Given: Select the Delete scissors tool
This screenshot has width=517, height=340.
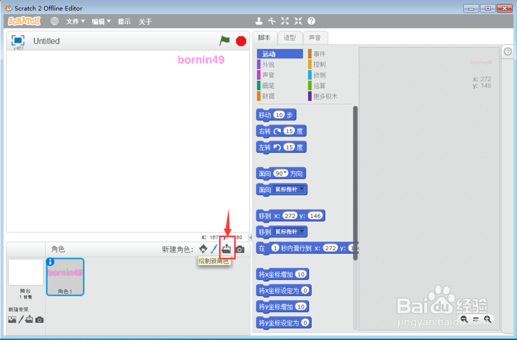Looking at the screenshot, I should click(272, 21).
